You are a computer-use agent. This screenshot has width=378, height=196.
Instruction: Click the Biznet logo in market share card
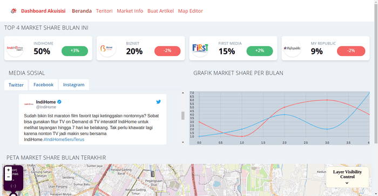[x=107, y=48]
